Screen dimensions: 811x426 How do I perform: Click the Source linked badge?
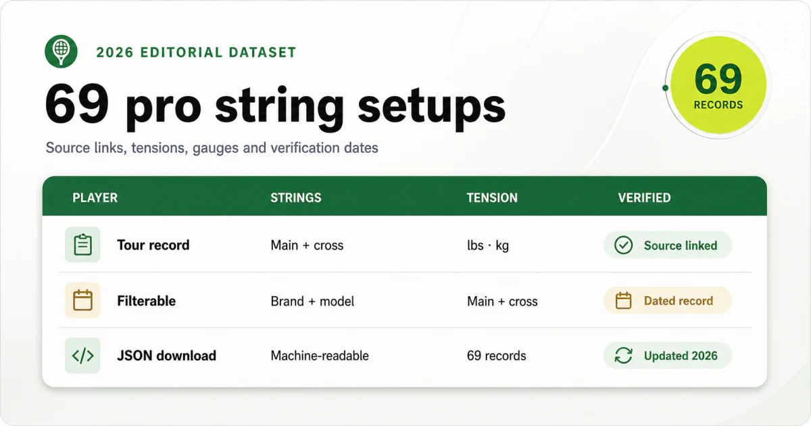click(x=667, y=245)
